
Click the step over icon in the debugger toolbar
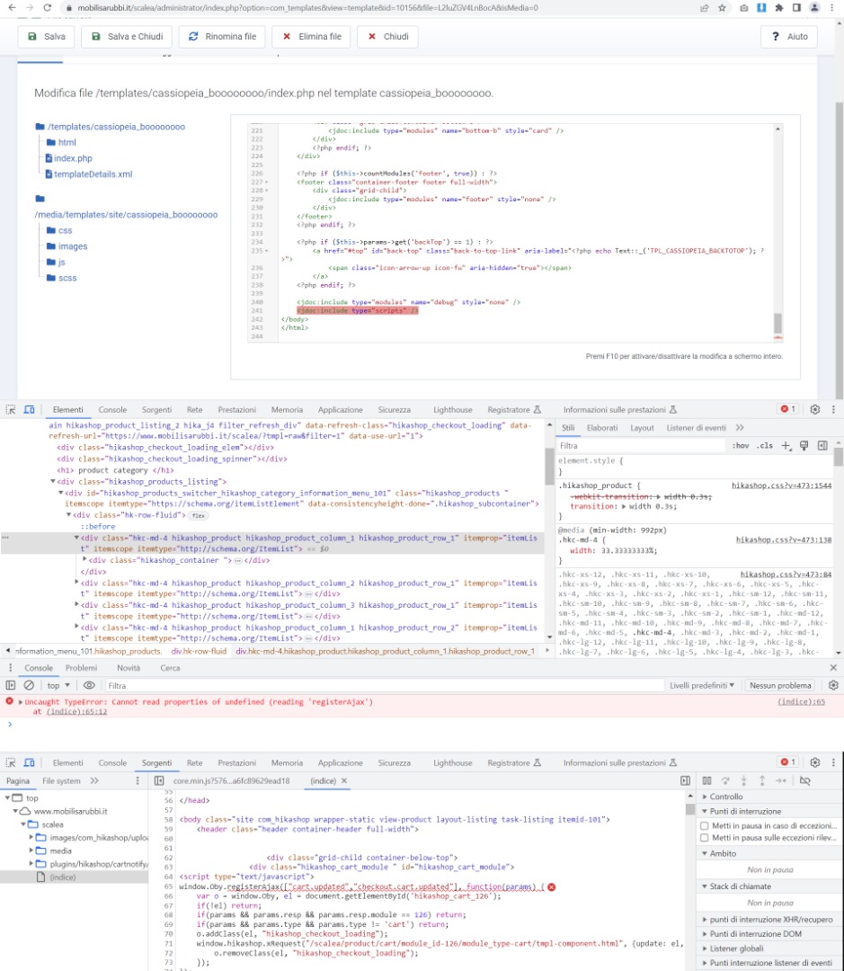[725, 781]
